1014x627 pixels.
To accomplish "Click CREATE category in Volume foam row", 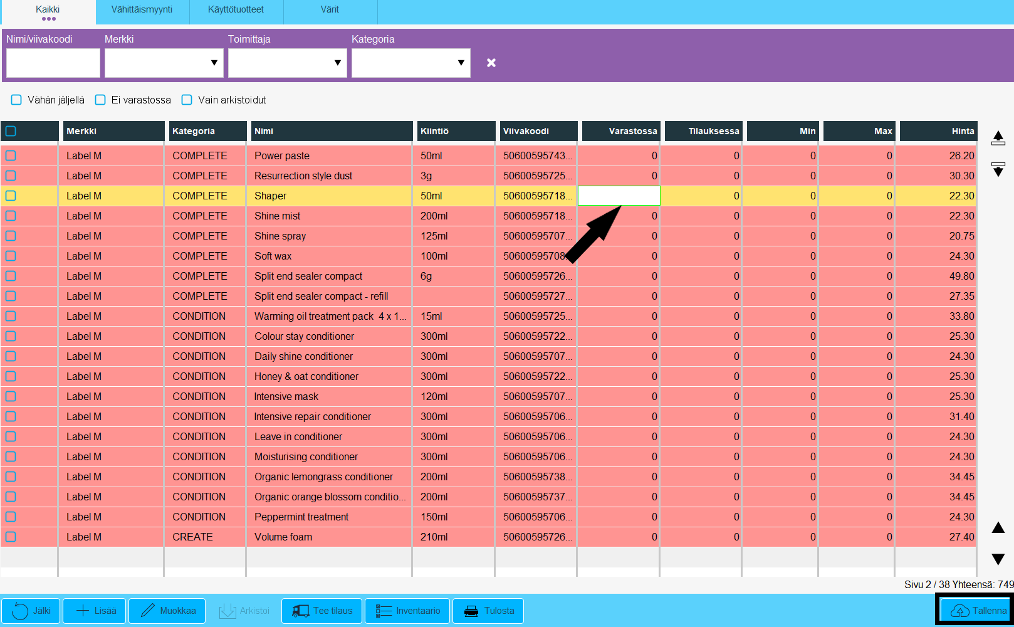I will [x=192, y=537].
